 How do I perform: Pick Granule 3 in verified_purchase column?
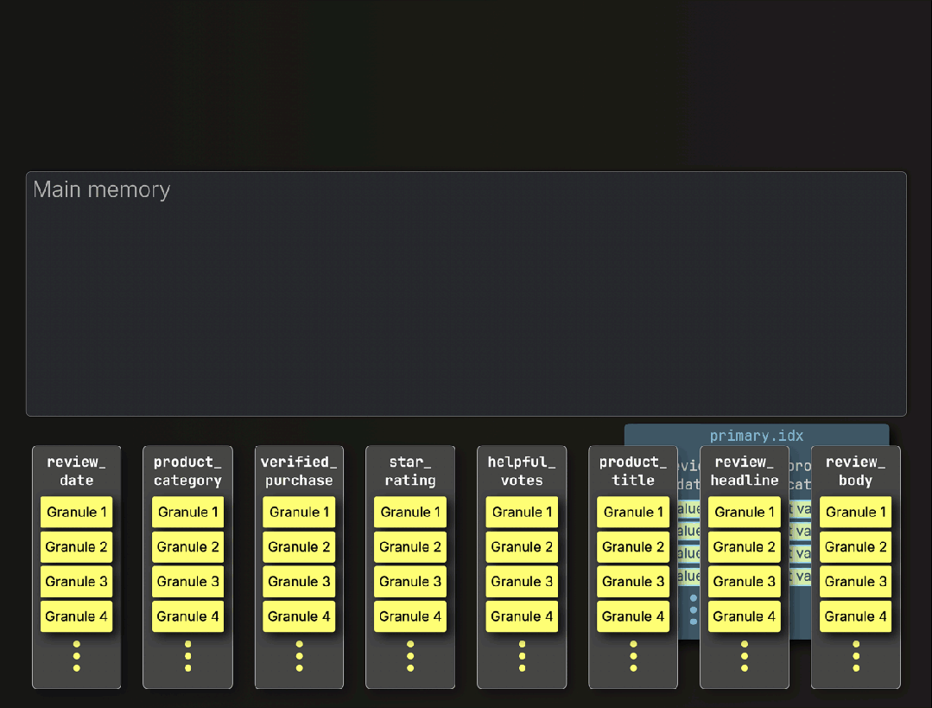click(299, 581)
